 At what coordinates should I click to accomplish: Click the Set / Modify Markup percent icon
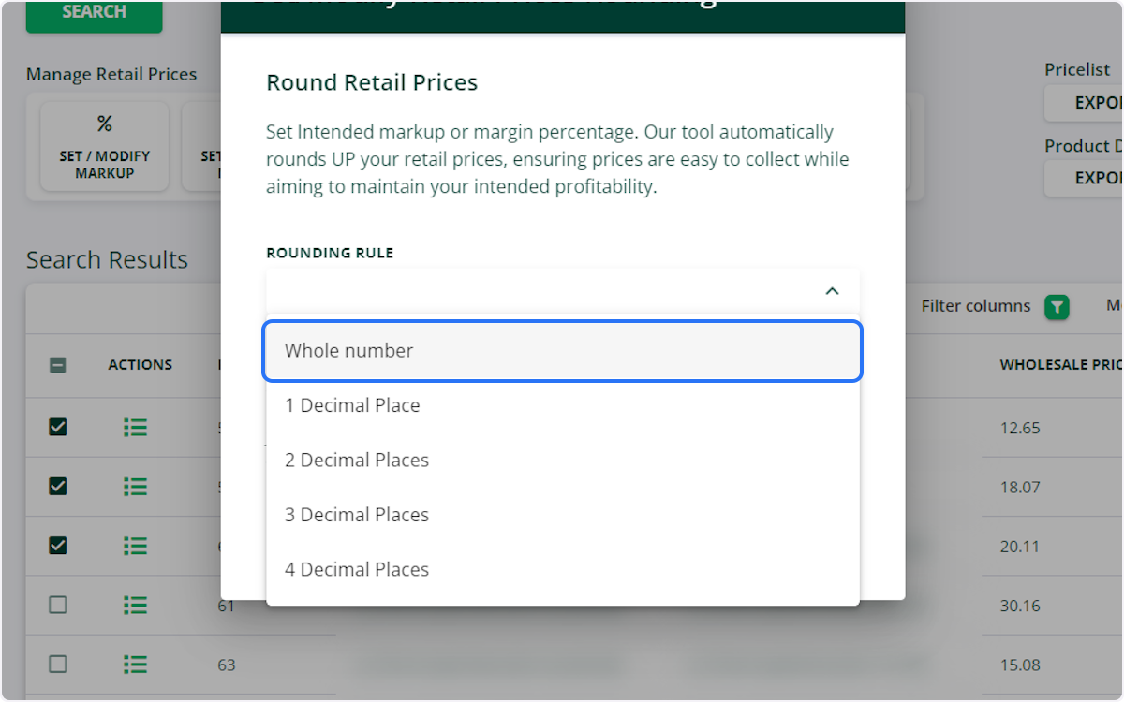[x=105, y=124]
